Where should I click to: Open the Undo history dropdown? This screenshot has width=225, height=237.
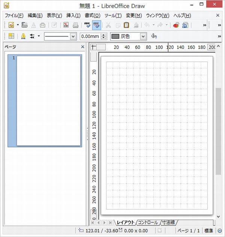[154, 25]
